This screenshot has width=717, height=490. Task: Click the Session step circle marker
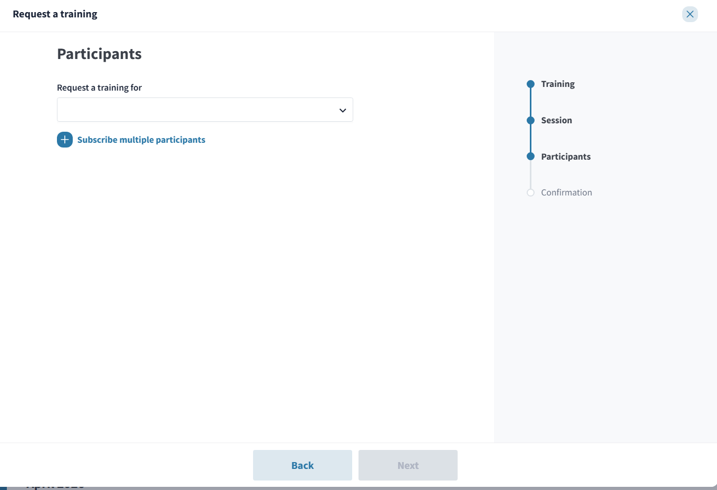pos(531,120)
